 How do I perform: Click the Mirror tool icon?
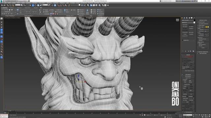coord(82,5)
